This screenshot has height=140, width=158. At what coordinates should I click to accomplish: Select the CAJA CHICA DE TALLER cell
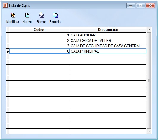click(108, 41)
